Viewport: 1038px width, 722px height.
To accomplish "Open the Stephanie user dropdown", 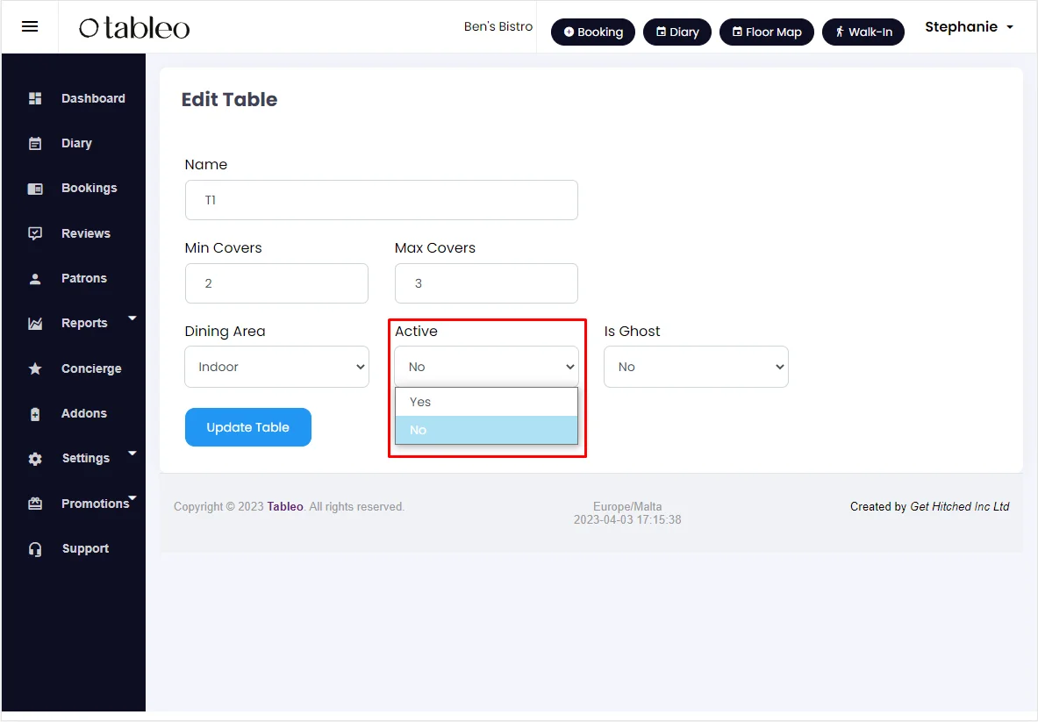I will coord(970,27).
